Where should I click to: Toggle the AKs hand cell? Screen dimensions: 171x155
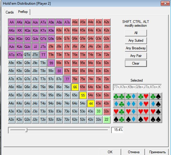[x=20, y=22]
